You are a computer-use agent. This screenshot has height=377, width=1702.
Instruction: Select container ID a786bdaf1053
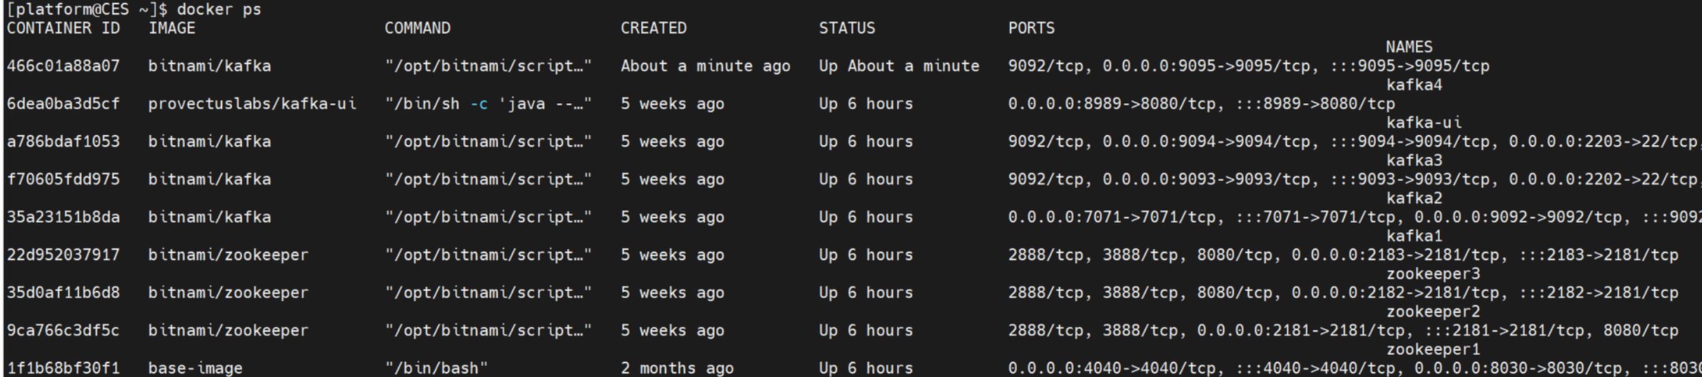tap(63, 142)
